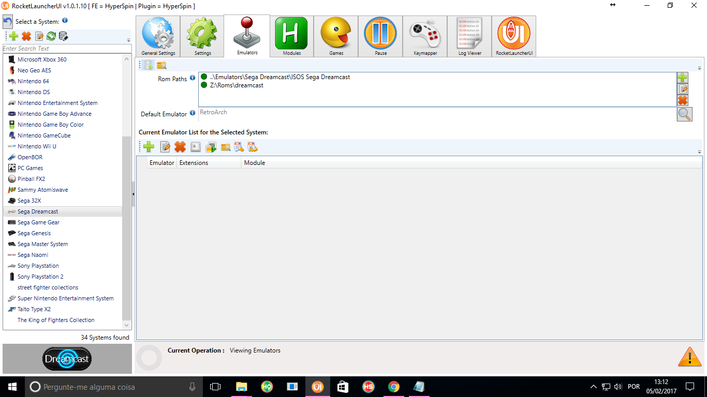The height and width of the screenshot is (397, 707).
Task: Open Chrome from the Windows taskbar
Action: (x=394, y=387)
